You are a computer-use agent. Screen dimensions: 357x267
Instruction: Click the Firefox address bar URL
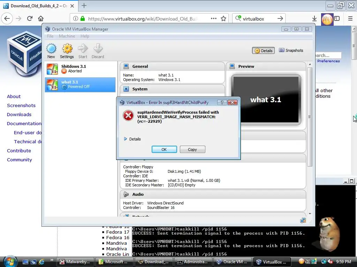coord(143,19)
